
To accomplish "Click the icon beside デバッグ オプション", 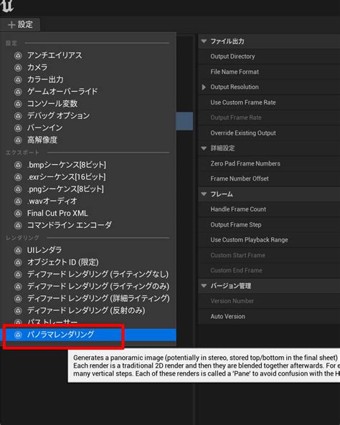I will pos(18,116).
